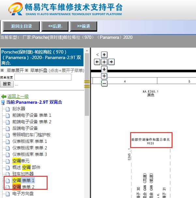196x198 pixels.
Task: Click the 当前车型 Porsche Panamera 2020 text
Action: pos(67,38)
